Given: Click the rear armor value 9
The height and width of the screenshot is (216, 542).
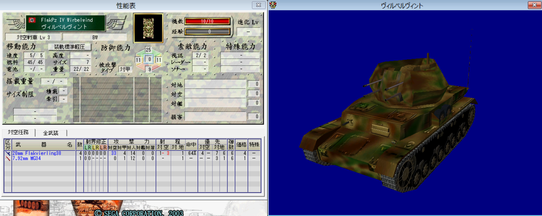Looking at the screenshot, I should click(149, 69).
